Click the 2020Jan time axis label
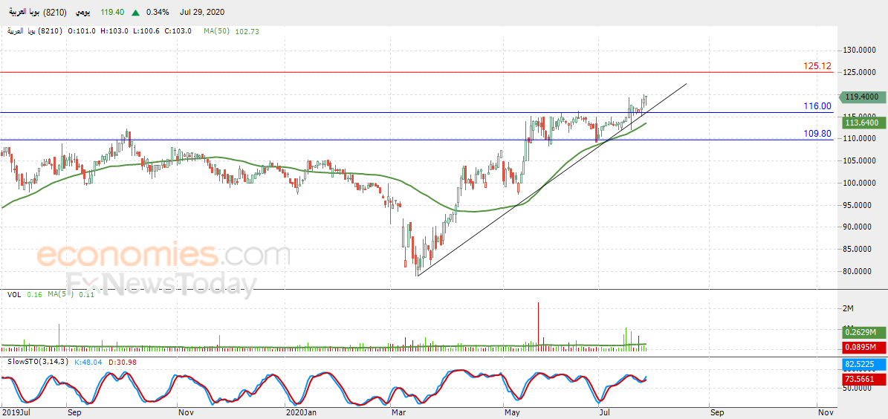 [300, 412]
